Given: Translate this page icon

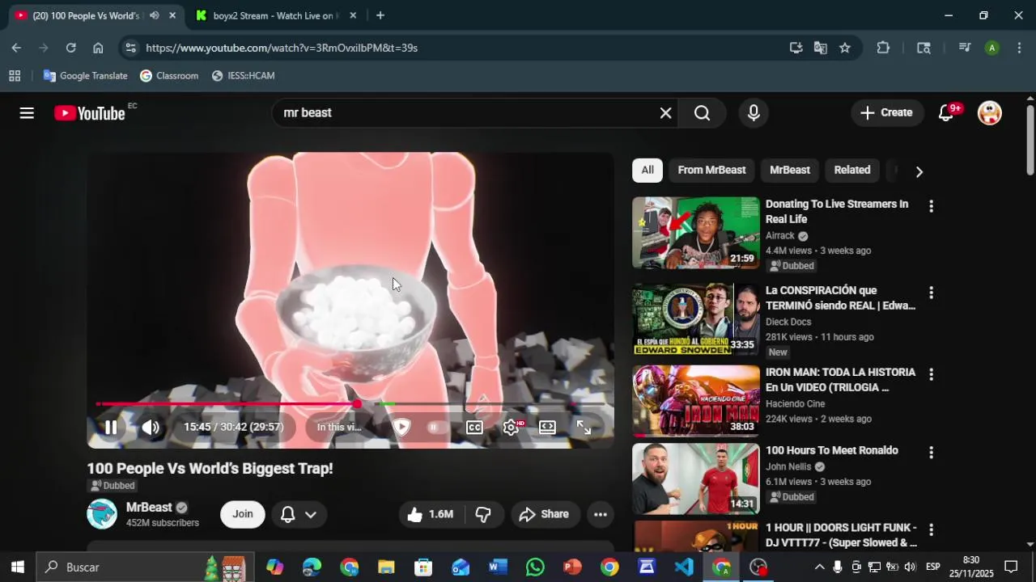Looking at the screenshot, I should [821, 48].
